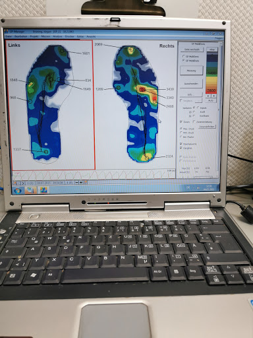Click the 968 marker on left foot
This screenshot has height=338, width=253.
pyautogui.click(x=30, y=101)
